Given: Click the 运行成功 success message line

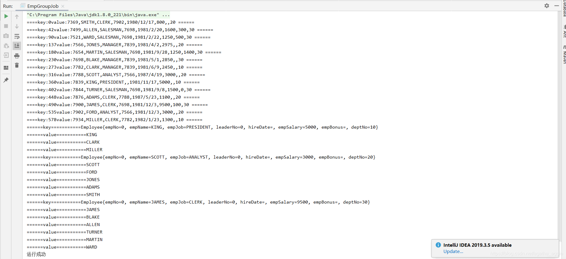Looking at the screenshot, I should [x=36, y=254].
